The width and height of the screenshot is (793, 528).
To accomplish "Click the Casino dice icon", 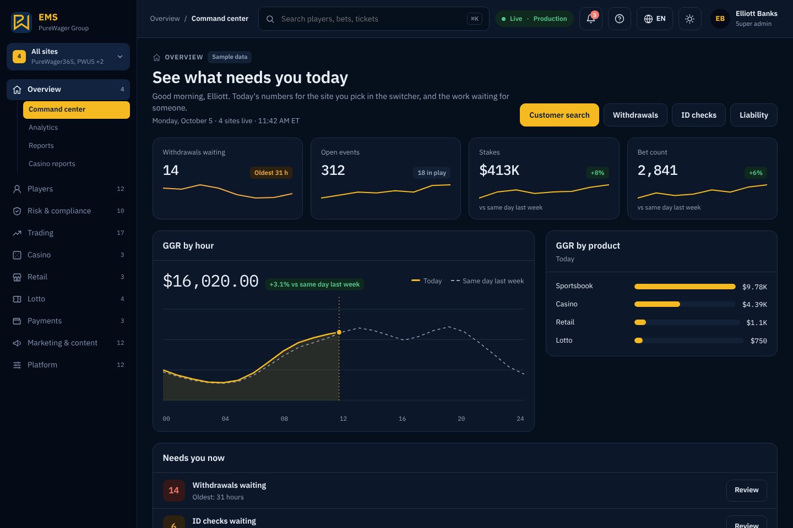I will pyautogui.click(x=17, y=255).
